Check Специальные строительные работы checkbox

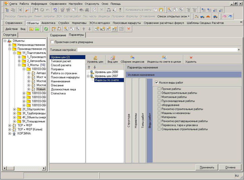(x=159, y=129)
